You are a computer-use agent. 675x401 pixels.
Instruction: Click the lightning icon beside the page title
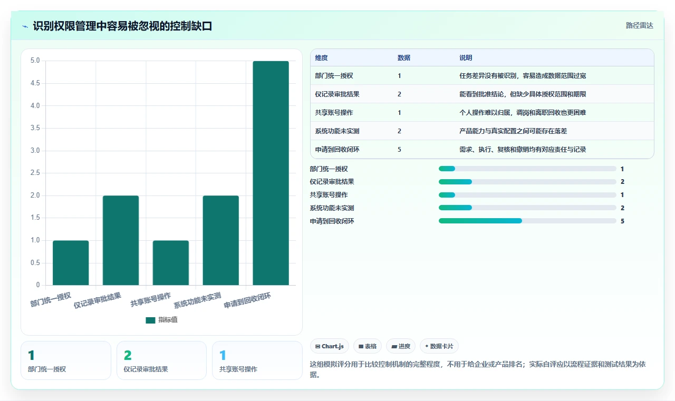25,26
